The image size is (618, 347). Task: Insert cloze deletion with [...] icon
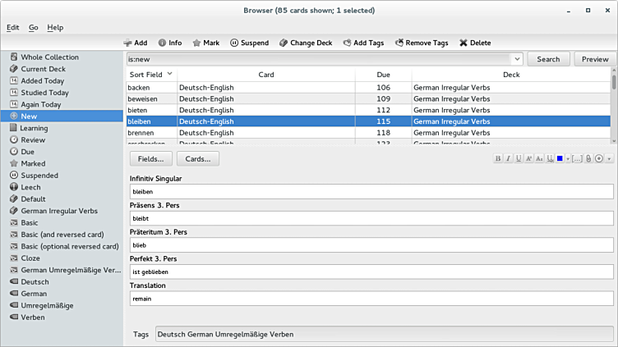tap(577, 158)
